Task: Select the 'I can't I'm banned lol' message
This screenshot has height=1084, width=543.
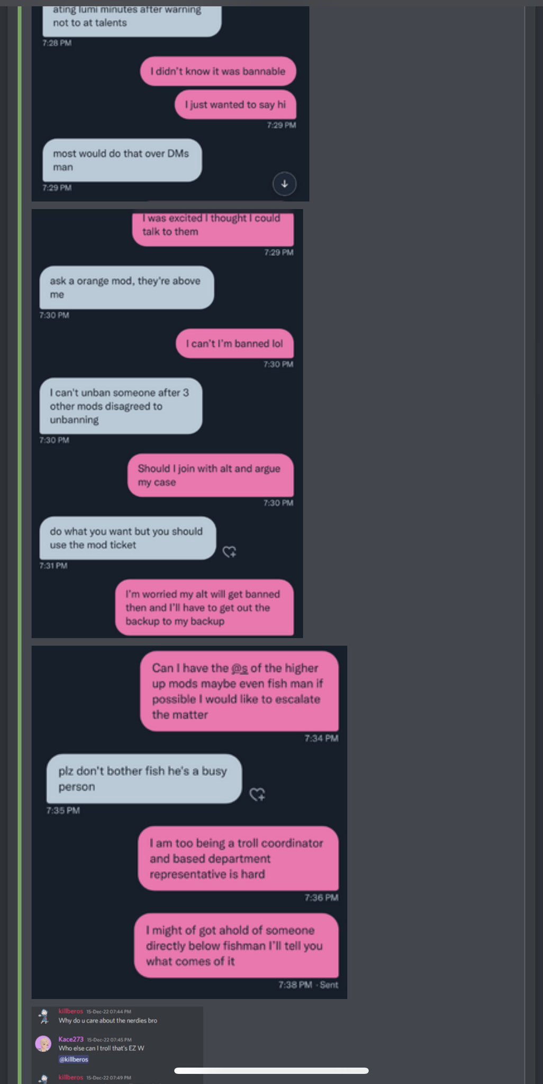Action: click(234, 344)
